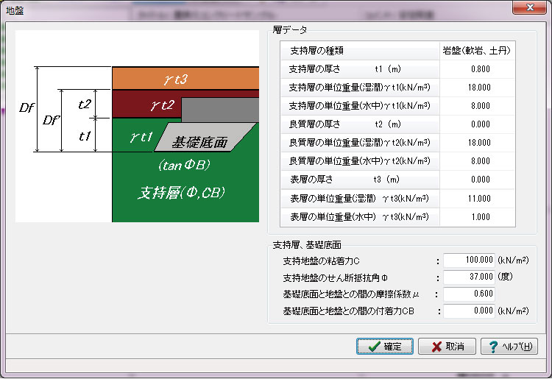Click the 表層の厚さ t3 (m) row label
The width and height of the screenshot is (552, 379).
[x=360, y=180]
